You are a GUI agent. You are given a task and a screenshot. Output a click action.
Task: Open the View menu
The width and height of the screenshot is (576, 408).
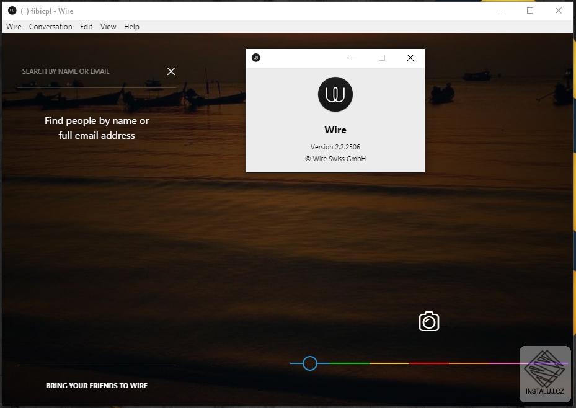pyautogui.click(x=108, y=27)
